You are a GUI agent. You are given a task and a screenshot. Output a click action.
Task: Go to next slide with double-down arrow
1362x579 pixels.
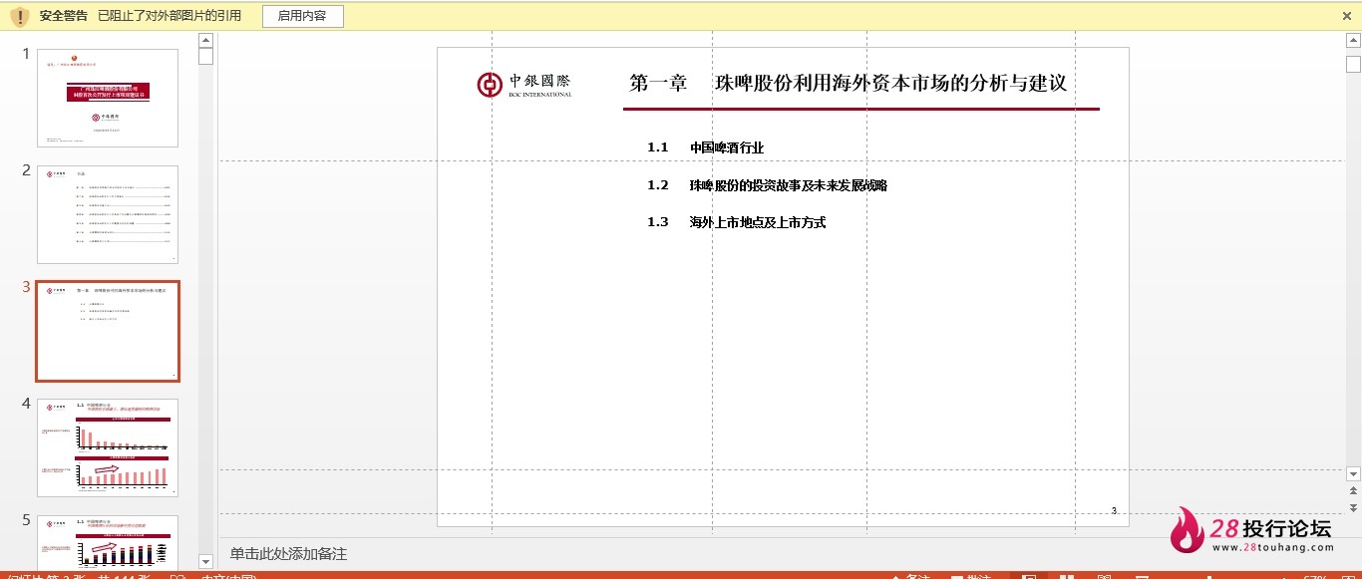pos(1353,507)
